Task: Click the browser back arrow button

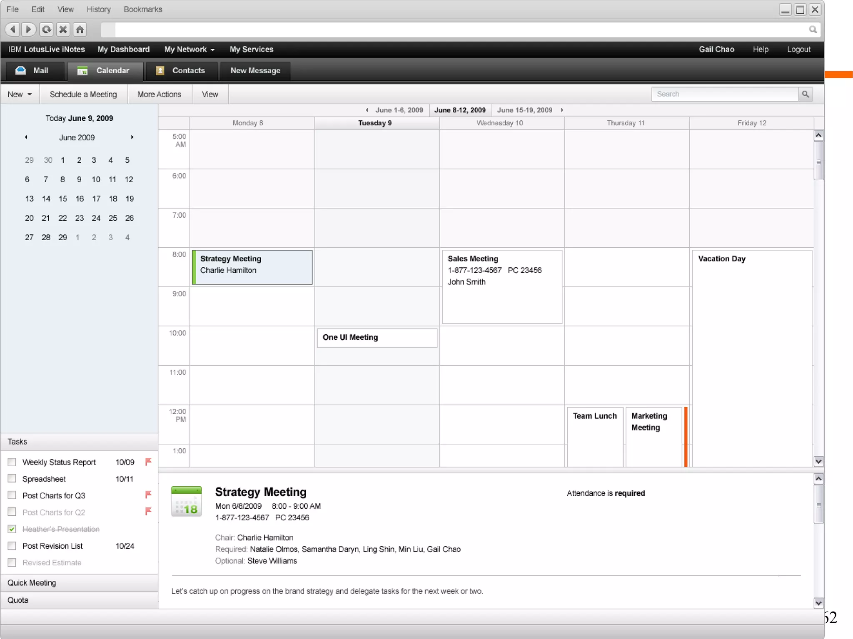Action: pos(12,30)
